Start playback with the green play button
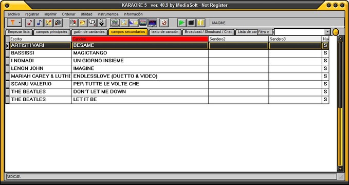349x185 pixels. coord(182,23)
